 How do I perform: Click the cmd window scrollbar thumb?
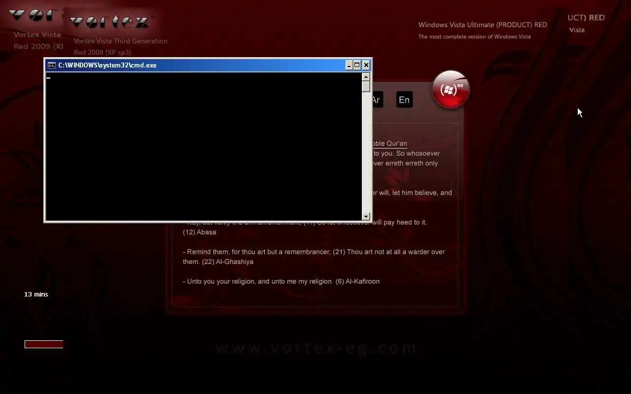[366, 86]
